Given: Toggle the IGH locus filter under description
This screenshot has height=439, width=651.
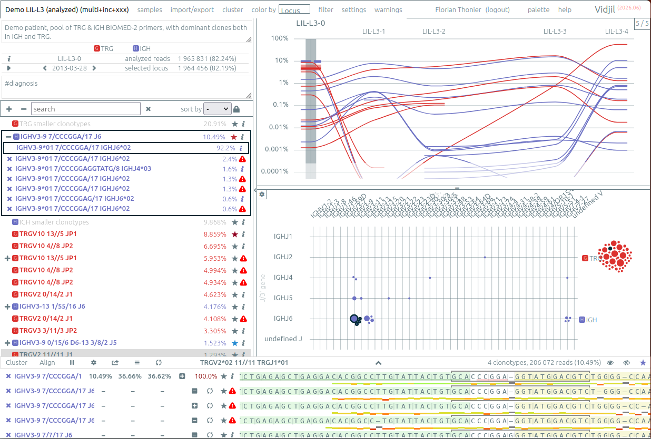Looking at the screenshot, I should click(142, 48).
